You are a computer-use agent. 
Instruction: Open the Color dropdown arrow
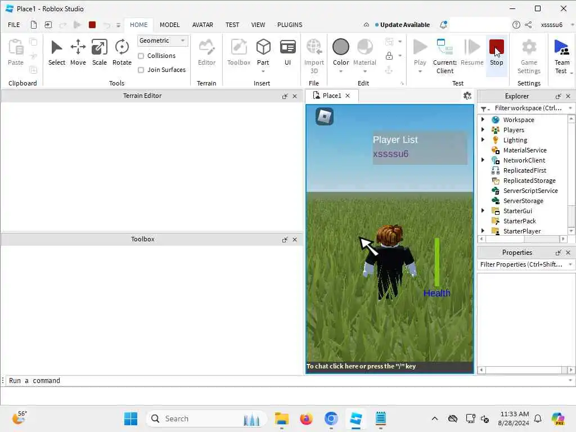coord(340,71)
